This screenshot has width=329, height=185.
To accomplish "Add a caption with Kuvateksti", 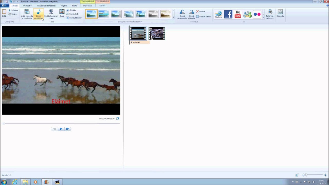I will coord(72,14).
